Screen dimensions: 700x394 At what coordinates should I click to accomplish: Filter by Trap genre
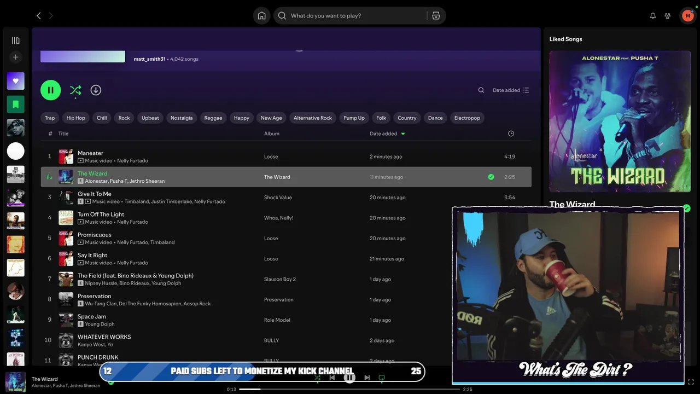pyautogui.click(x=50, y=118)
